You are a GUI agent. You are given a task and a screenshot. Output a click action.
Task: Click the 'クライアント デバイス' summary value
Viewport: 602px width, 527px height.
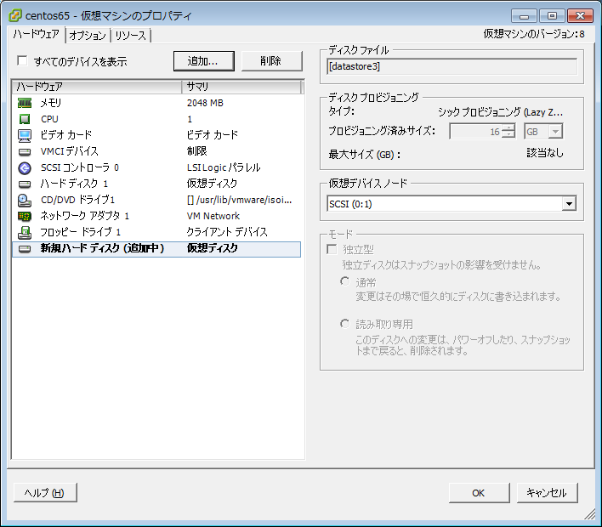[227, 232]
